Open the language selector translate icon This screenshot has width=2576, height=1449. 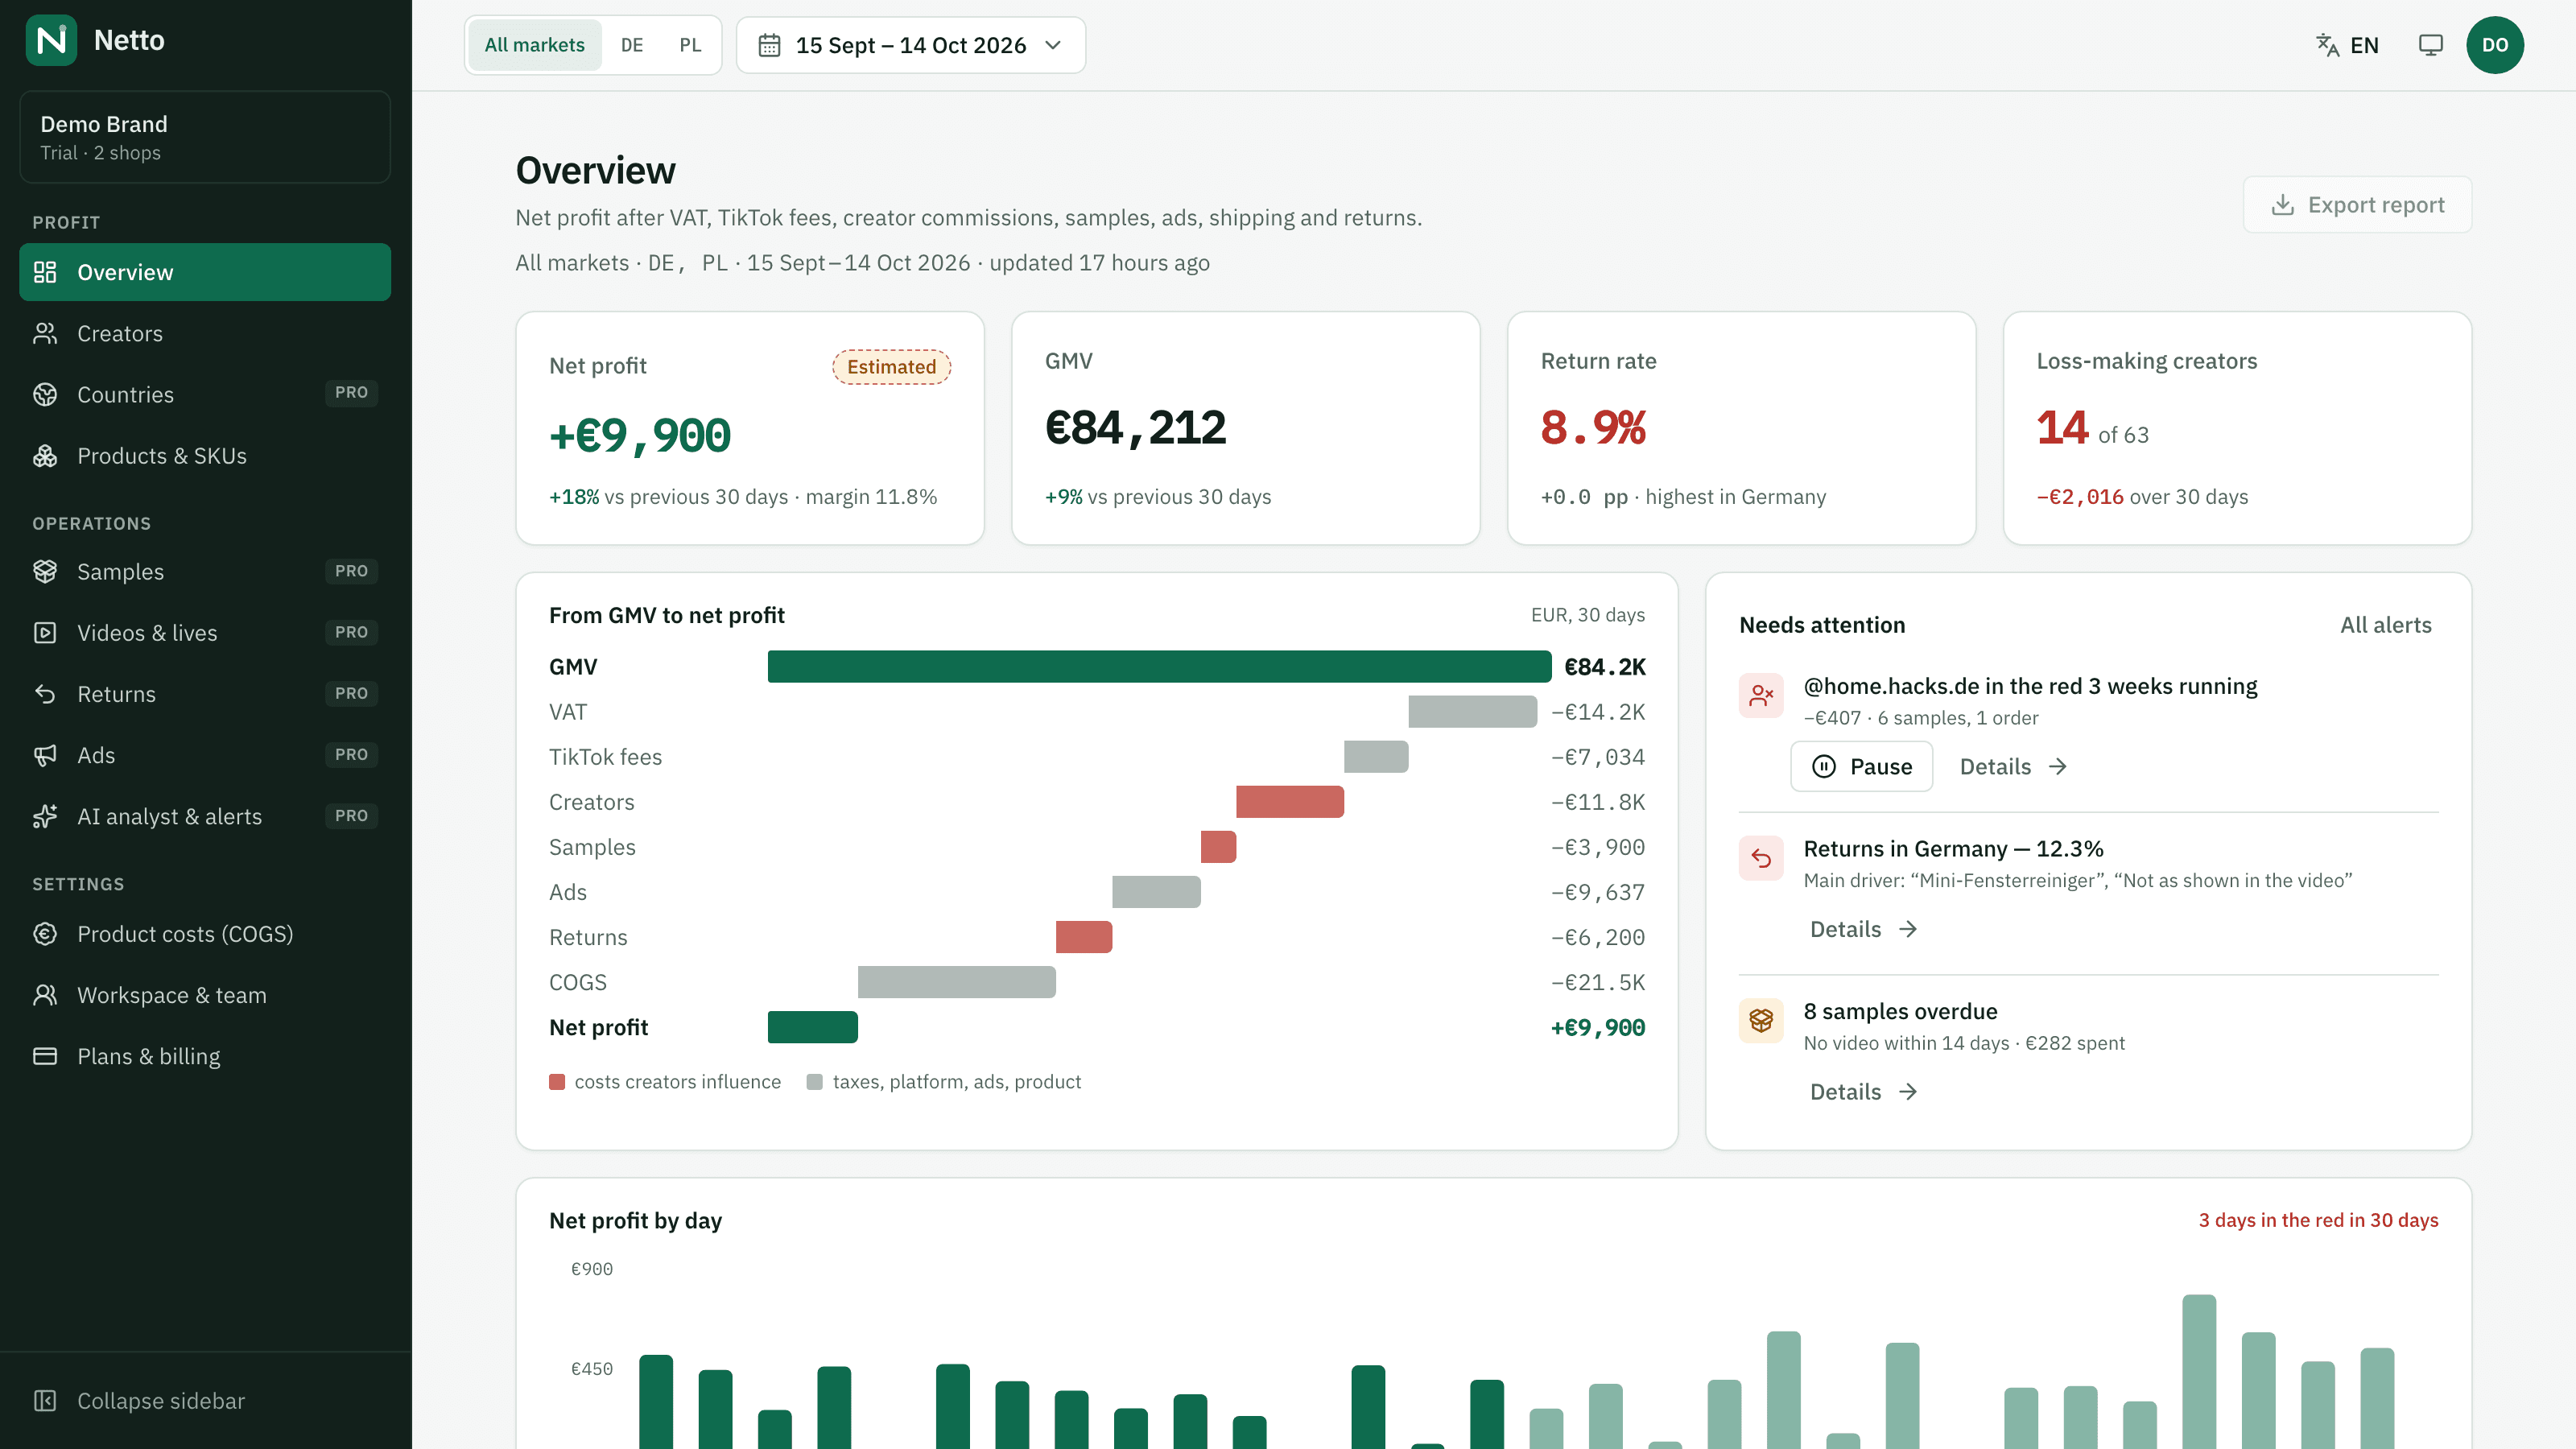click(x=2327, y=45)
